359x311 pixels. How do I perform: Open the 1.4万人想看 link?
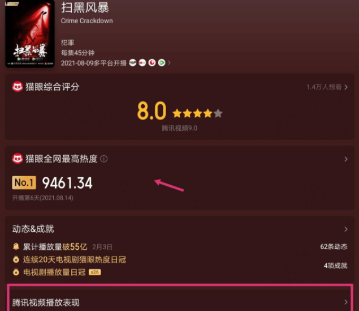coord(327,87)
